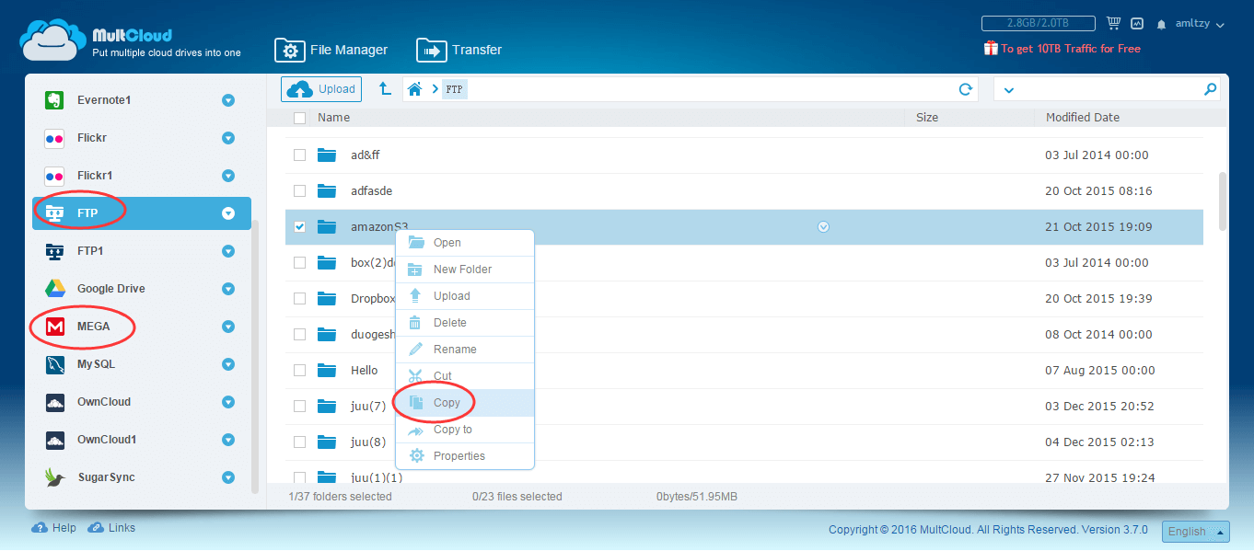Open the notification bell icon
The height and width of the screenshot is (551, 1254).
pos(1162,24)
